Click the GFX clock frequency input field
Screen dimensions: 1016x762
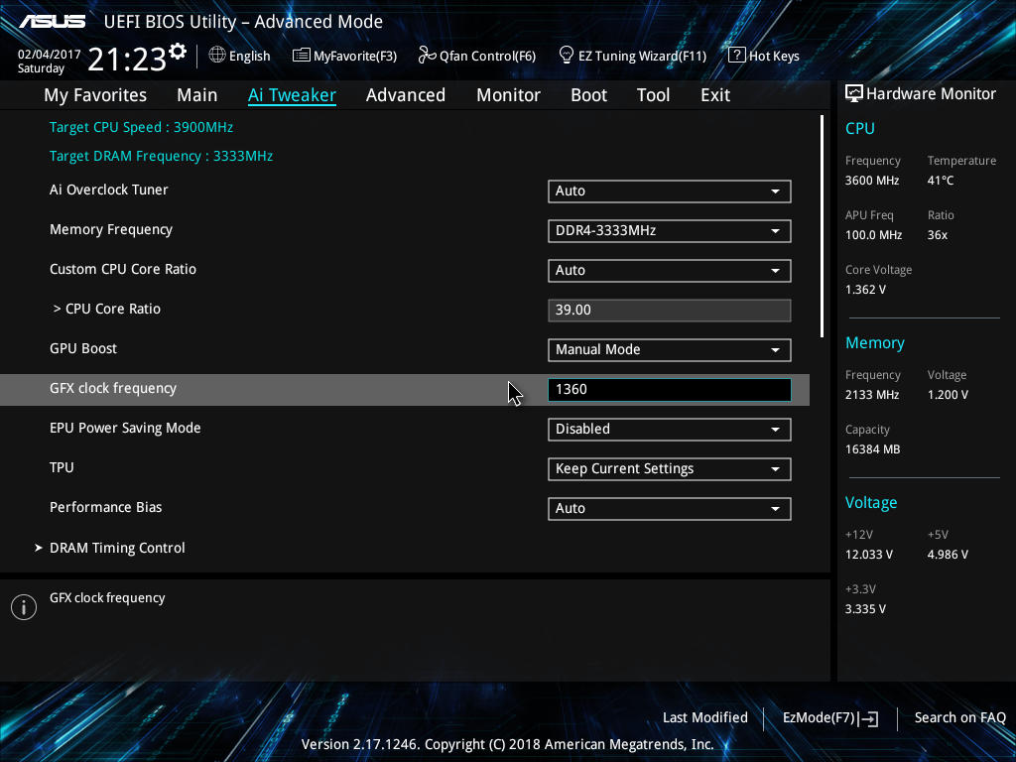coord(669,389)
